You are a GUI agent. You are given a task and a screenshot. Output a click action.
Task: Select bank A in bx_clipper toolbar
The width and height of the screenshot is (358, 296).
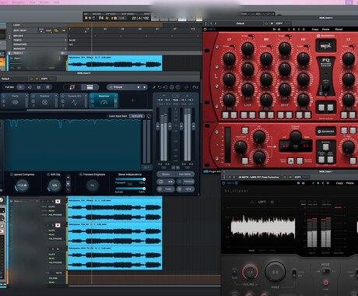point(313,183)
